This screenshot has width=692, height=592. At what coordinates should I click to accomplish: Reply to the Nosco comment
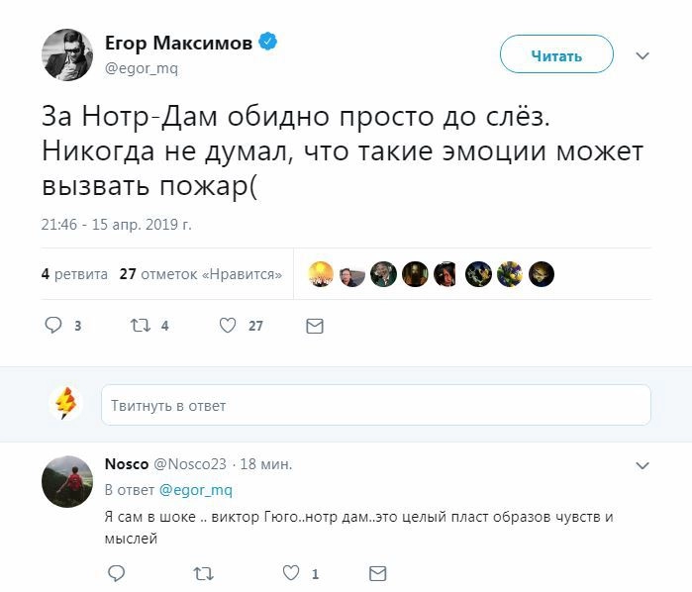pos(116,573)
